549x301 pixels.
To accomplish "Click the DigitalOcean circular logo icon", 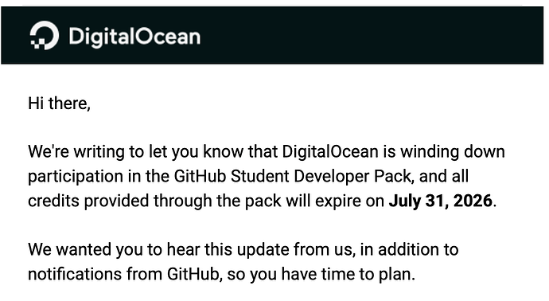I will (x=44, y=35).
